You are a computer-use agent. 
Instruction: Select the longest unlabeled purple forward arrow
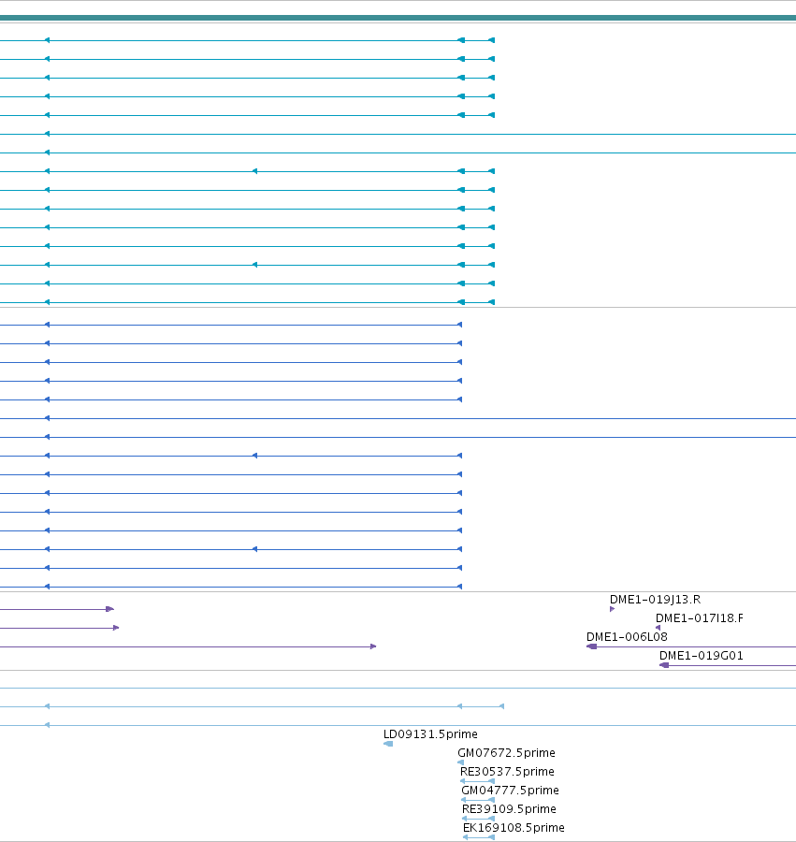click(188, 646)
